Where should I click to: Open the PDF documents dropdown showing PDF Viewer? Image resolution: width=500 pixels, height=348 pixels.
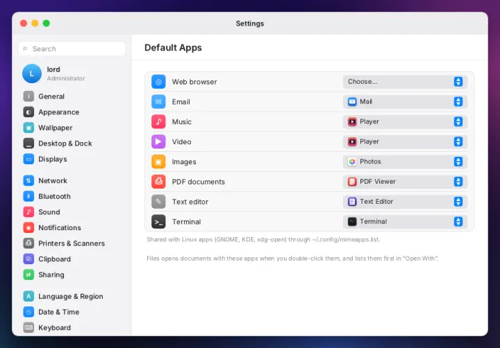point(405,182)
